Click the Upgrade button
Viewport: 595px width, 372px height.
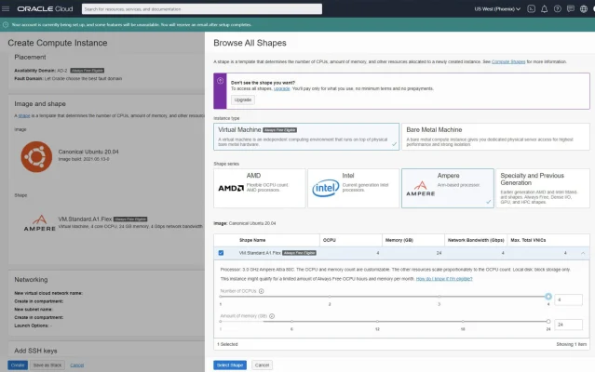243,100
